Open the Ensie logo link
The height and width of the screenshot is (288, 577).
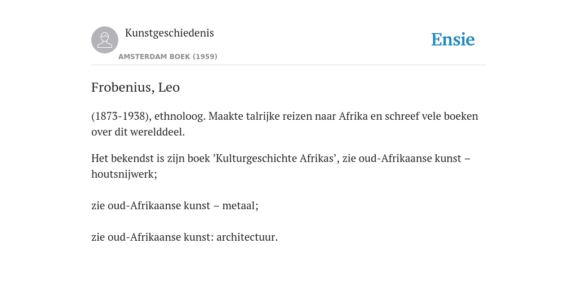point(453,39)
